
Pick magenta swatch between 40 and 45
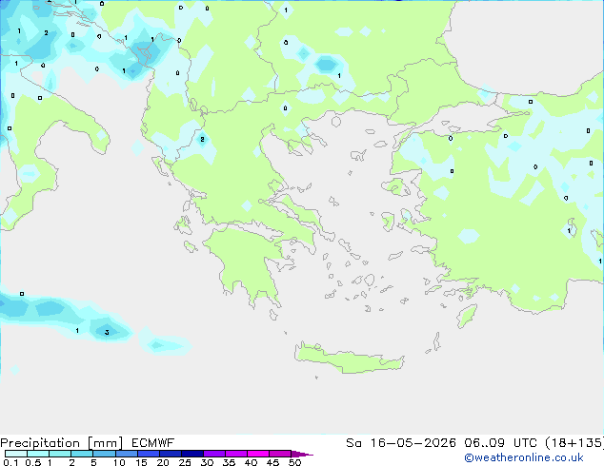tap(258, 454)
